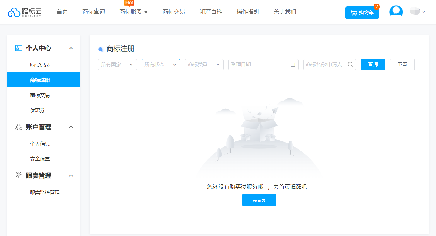Click the 查询 search button
Viewport: 436px width, 236px height.
[x=373, y=64]
